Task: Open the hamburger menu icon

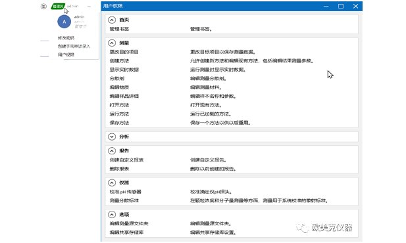Action: 43,6
